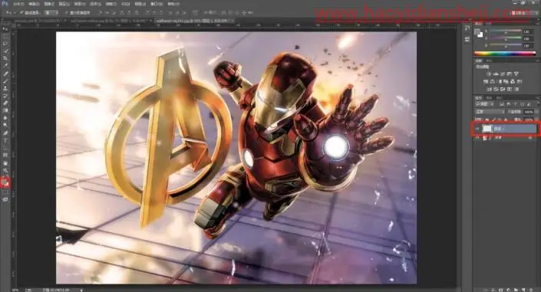Select the Eyedropper tool

5,66
